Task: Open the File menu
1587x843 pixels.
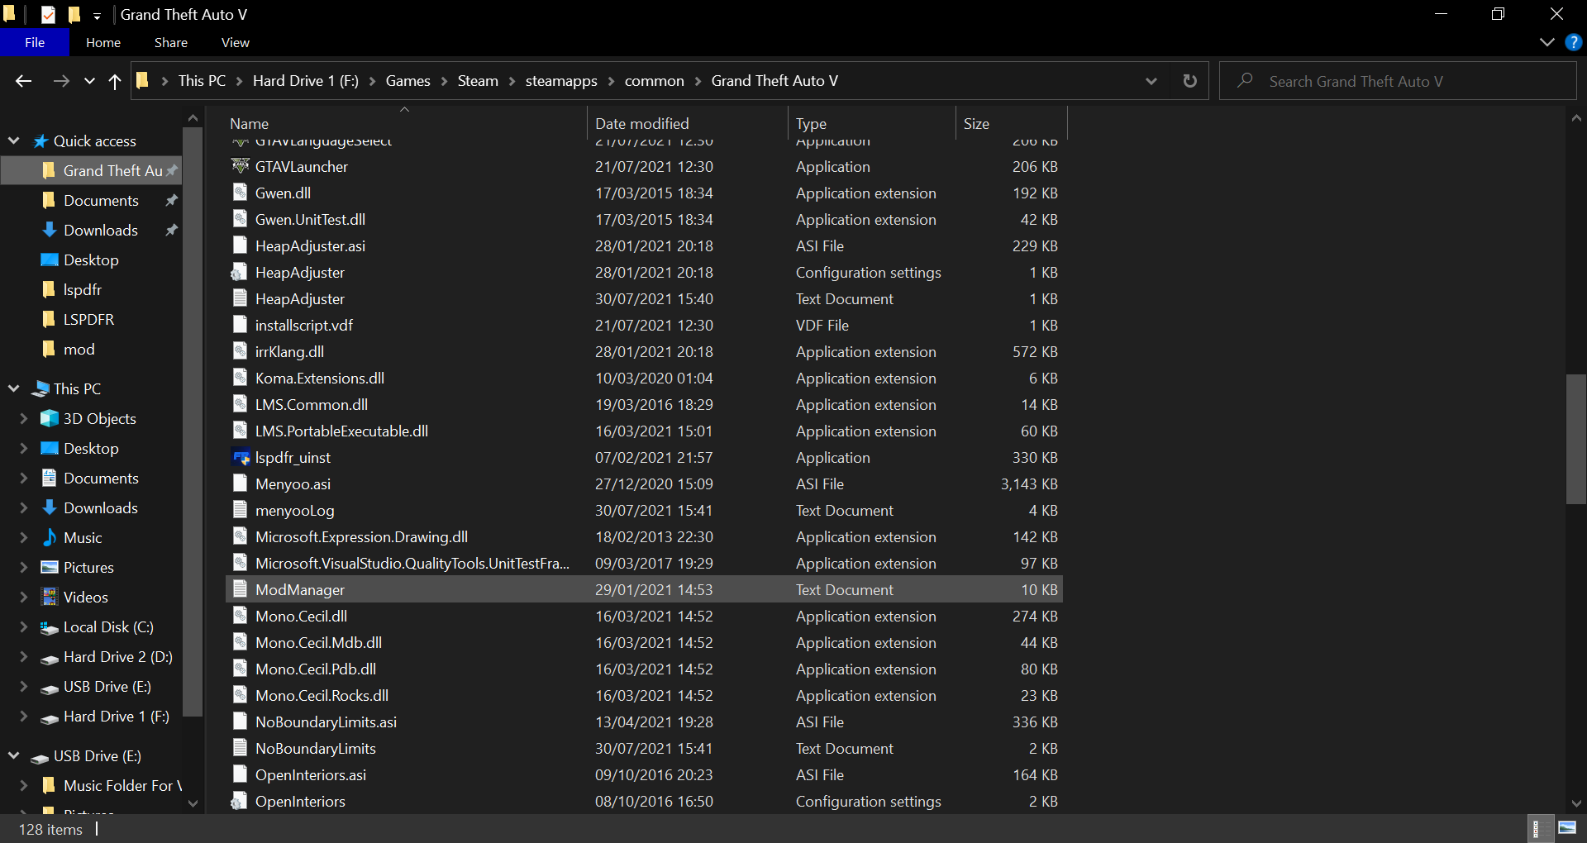Action: point(35,42)
